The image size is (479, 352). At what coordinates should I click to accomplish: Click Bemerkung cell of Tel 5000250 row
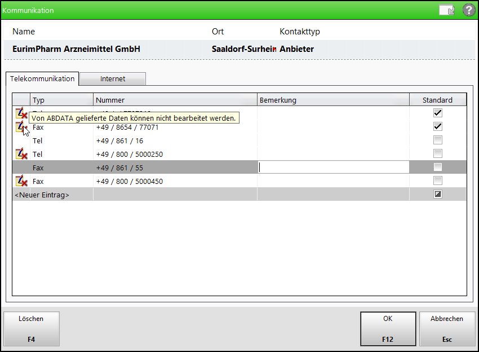click(333, 154)
